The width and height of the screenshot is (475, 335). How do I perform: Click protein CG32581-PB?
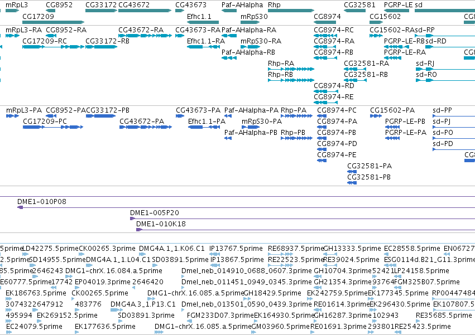pos(369,177)
